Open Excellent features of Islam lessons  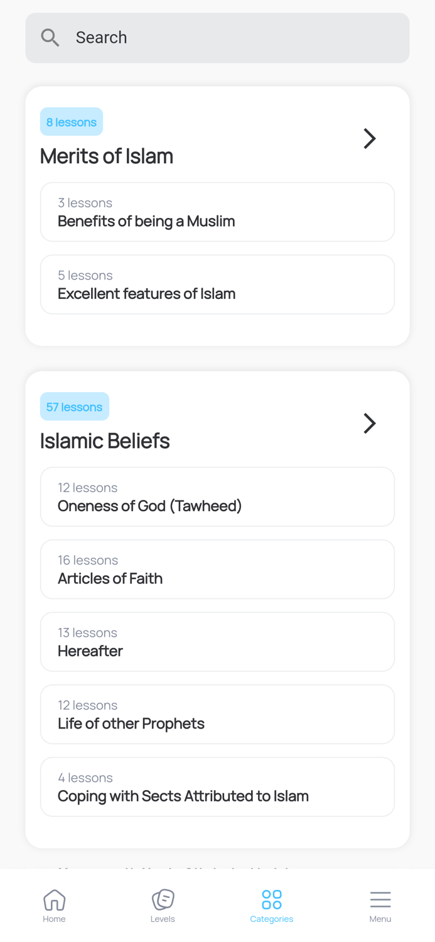point(217,284)
